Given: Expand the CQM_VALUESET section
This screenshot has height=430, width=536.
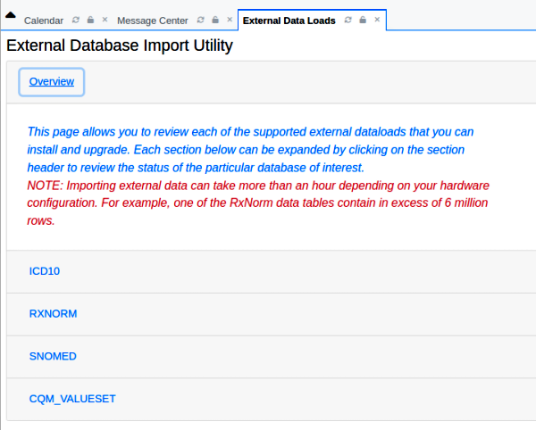Looking at the screenshot, I should (72, 399).
